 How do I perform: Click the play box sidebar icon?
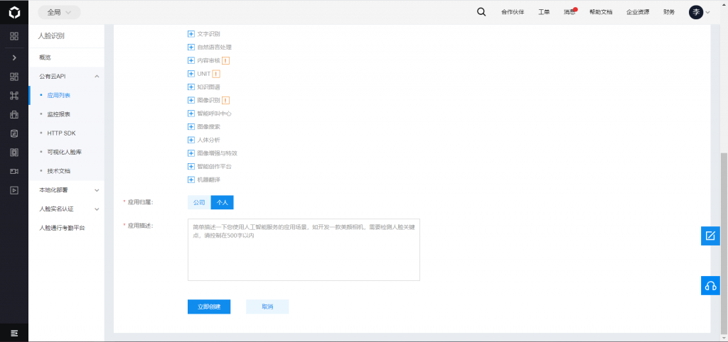(14, 190)
